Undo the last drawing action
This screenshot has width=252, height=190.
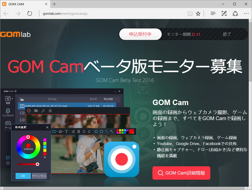click(x=84, y=131)
